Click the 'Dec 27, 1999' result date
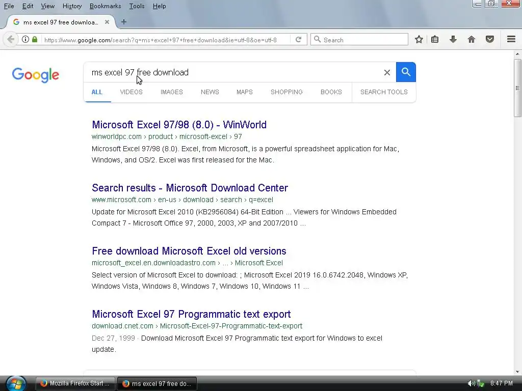Viewport: 522px width, 391px height. tap(113, 338)
